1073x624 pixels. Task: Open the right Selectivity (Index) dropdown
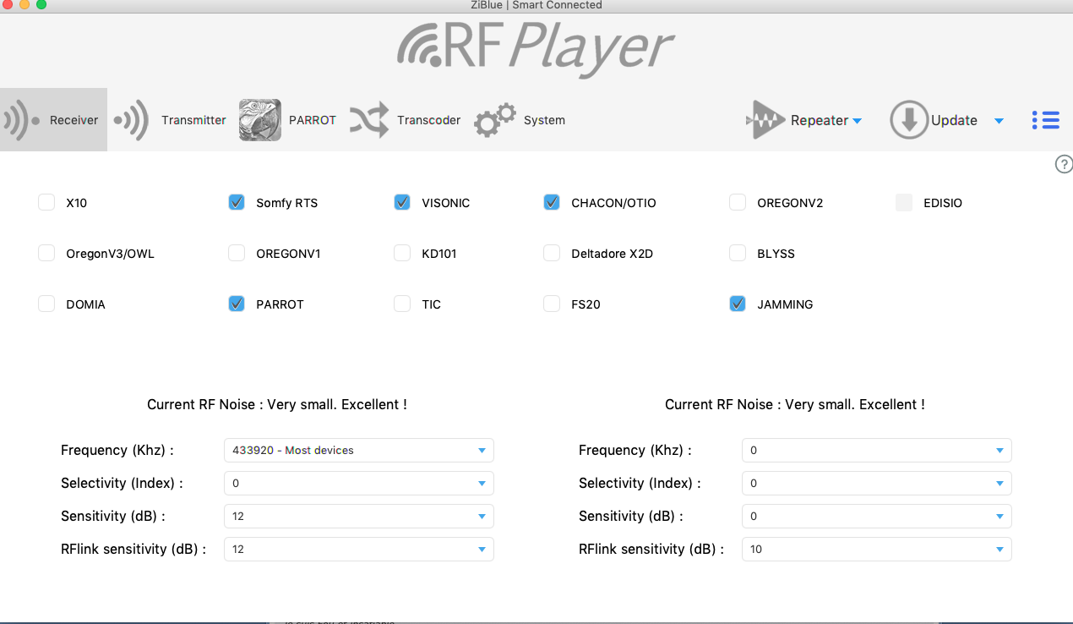click(x=876, y=483)
